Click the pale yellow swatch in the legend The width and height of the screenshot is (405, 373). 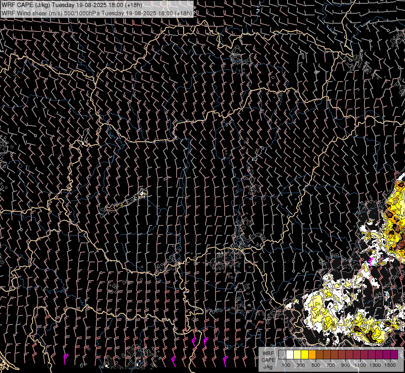point(297,354)
